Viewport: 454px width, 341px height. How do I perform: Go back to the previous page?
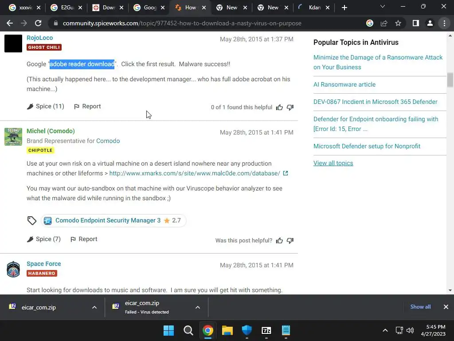tap(10, 23)
